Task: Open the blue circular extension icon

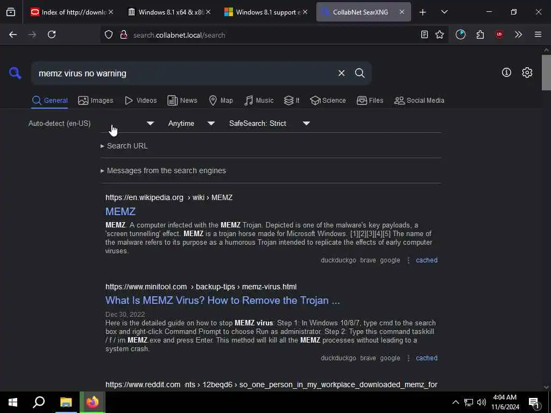Action: pyautogui.click(x=461, y=34)
